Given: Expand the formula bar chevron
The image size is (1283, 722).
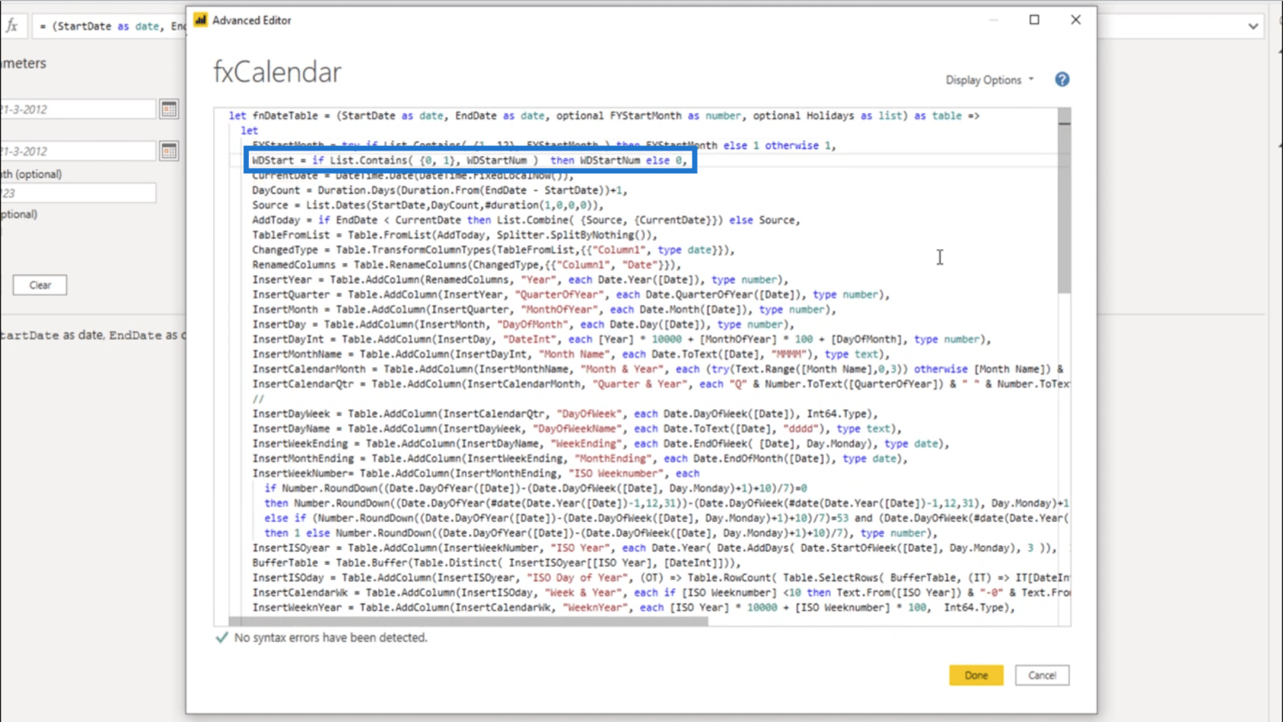Looking at the screenshot, I should point(1253,26).
